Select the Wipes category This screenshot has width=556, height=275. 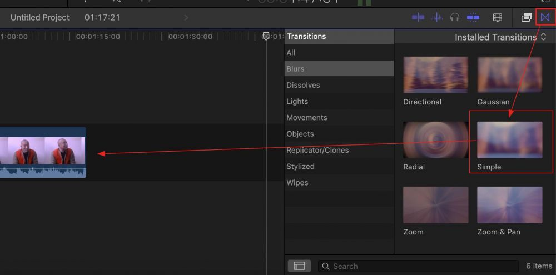click(339, 183)
